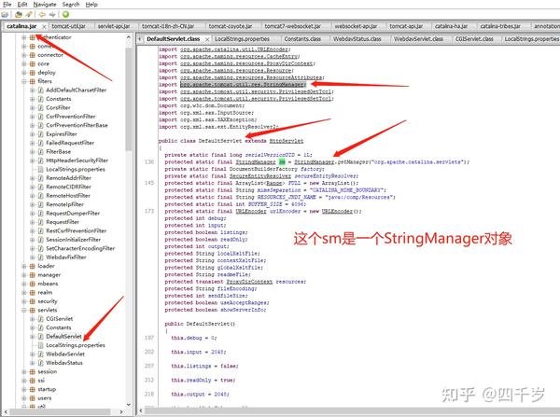Expand the deploy package node
Screen dimensions: 560x417
(24, 73)
